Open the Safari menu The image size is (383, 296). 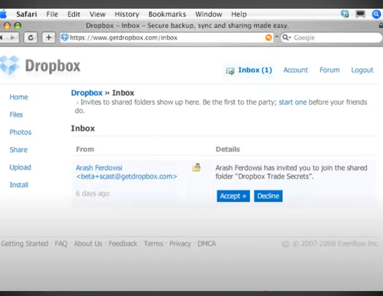pyautogui.click(x=27, y=14)
